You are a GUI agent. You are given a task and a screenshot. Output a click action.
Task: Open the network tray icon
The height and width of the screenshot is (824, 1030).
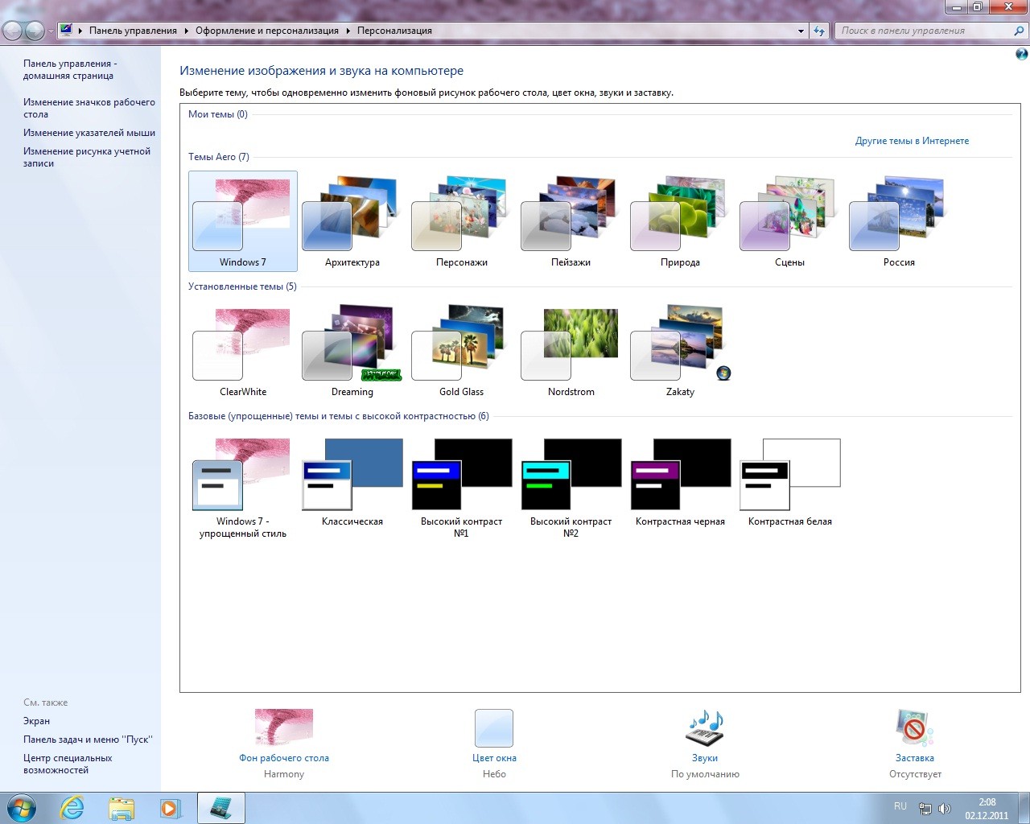pyautogui.click(x=925, y=809)
